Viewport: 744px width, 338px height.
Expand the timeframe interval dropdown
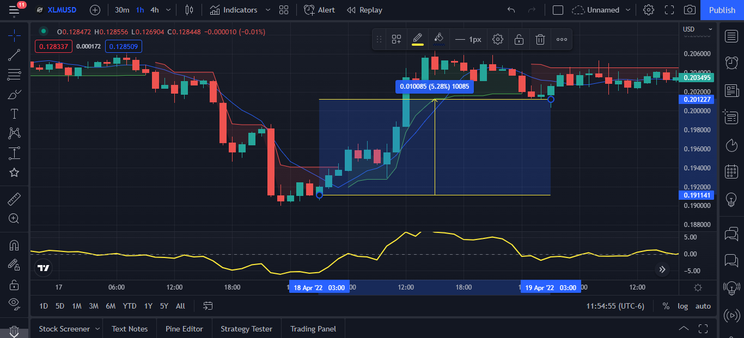point(168,10)
